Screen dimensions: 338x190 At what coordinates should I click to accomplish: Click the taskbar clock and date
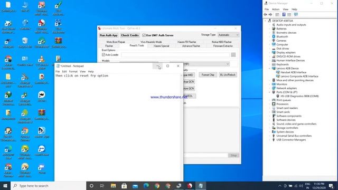[319, 186]
